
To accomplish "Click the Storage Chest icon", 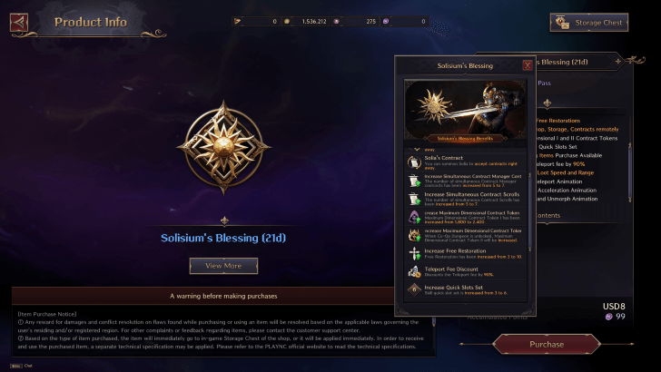I will [562, 22].
